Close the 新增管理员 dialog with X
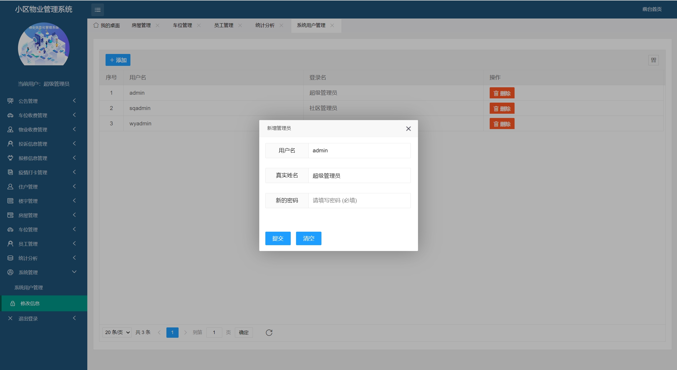Screen dimensions: 677x370 coord(408,129)
